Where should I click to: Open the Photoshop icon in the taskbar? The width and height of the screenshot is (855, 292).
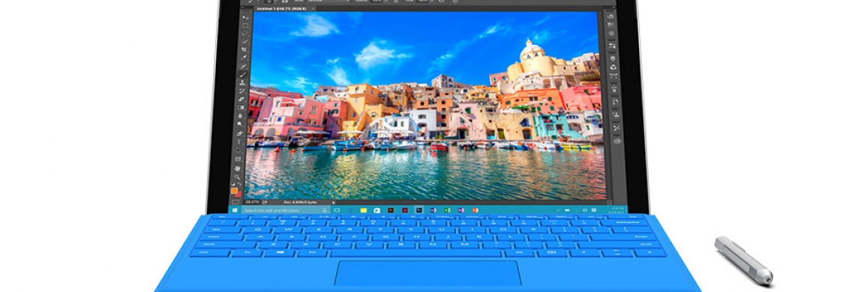(x=418, y=210)
